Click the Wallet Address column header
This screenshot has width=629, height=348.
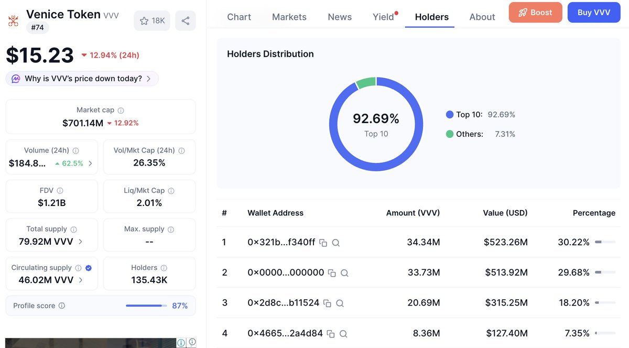click(x=275, y=213)
